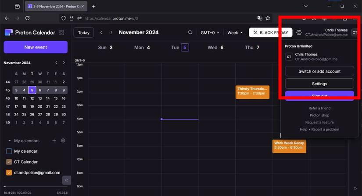Open the Proton apps grid icon
This screenshot has width=362, height=196.
coord(61,32)
